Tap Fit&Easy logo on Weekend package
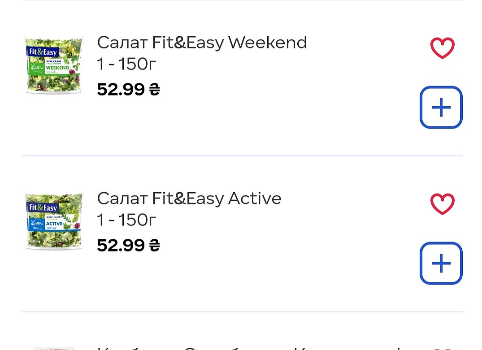This screenshot has height=350, width=482. [43, 52]
